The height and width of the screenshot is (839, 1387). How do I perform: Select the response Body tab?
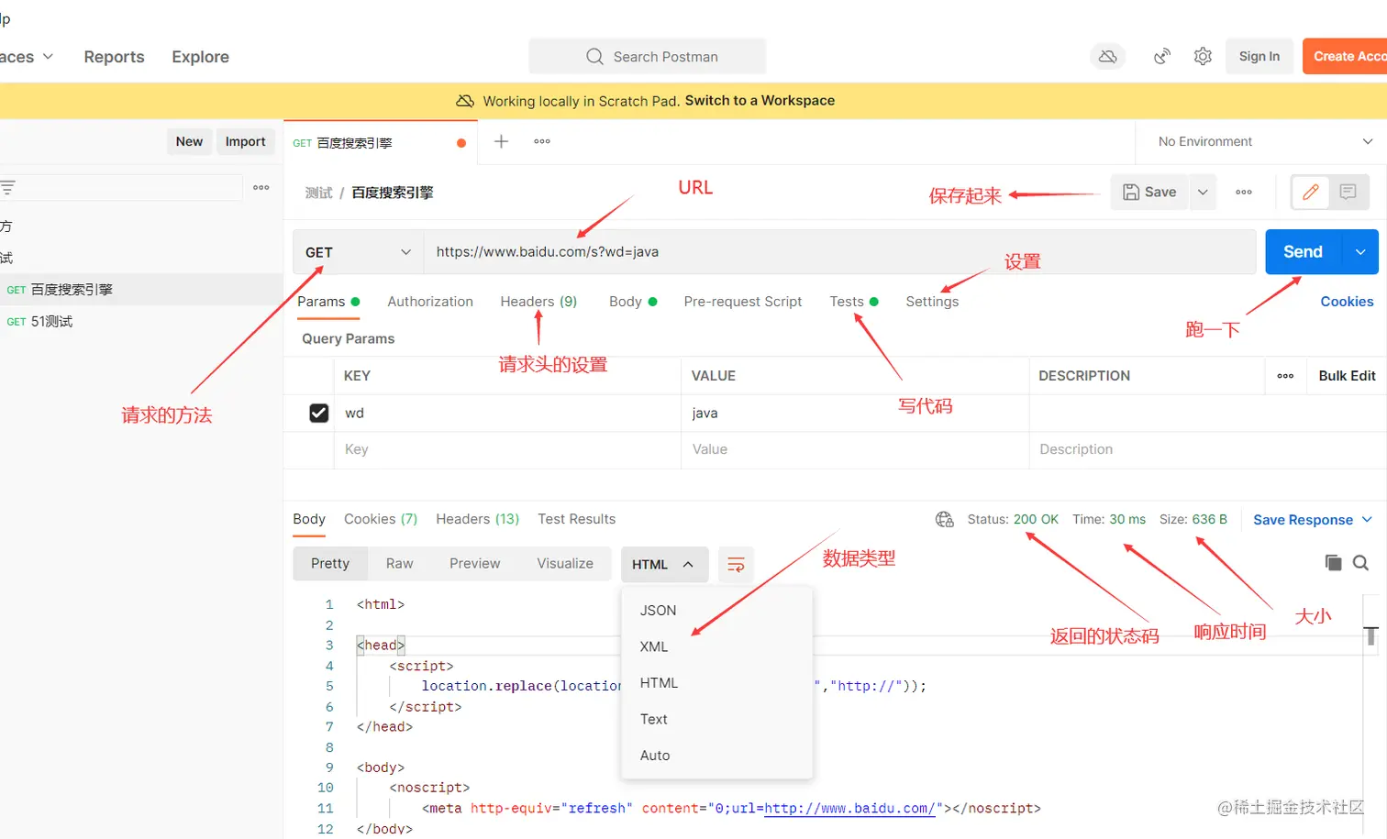[x=309, y=519]
